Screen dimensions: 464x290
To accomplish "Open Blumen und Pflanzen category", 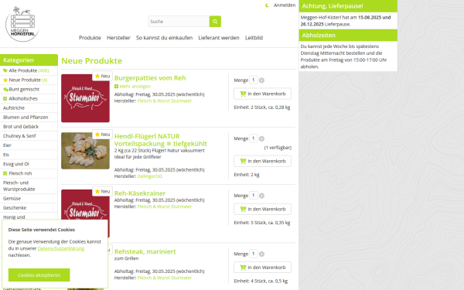I will [x=29, y=118].
